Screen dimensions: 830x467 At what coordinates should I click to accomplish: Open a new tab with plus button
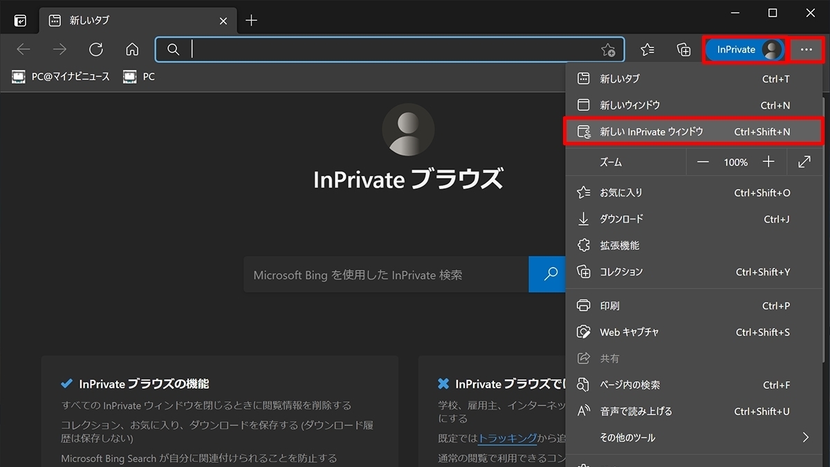(x=251, y=21)
